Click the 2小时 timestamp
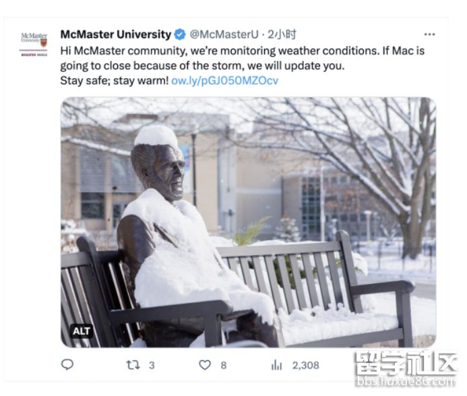 click(282, 34)
